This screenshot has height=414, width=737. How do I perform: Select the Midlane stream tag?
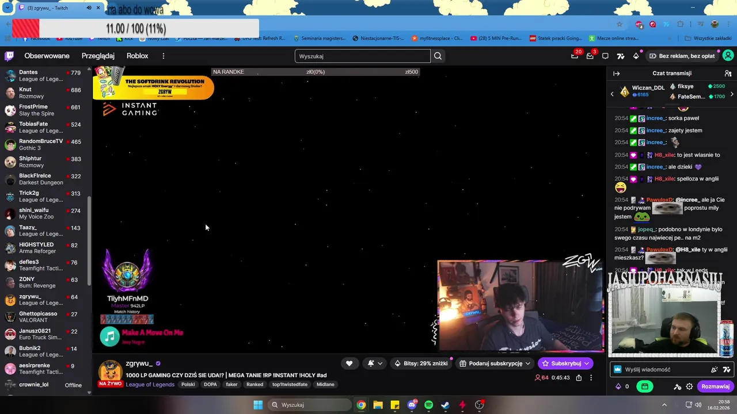(x=325, y=385)
